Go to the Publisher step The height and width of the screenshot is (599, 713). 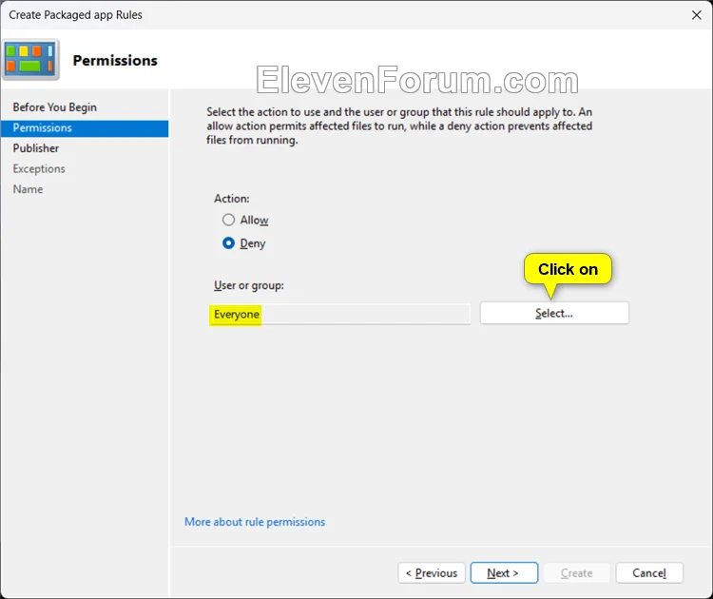pos(36,148)
